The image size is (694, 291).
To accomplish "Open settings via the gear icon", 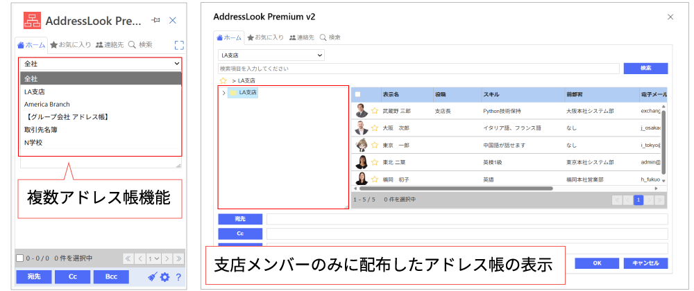I will tap(164, 277).
